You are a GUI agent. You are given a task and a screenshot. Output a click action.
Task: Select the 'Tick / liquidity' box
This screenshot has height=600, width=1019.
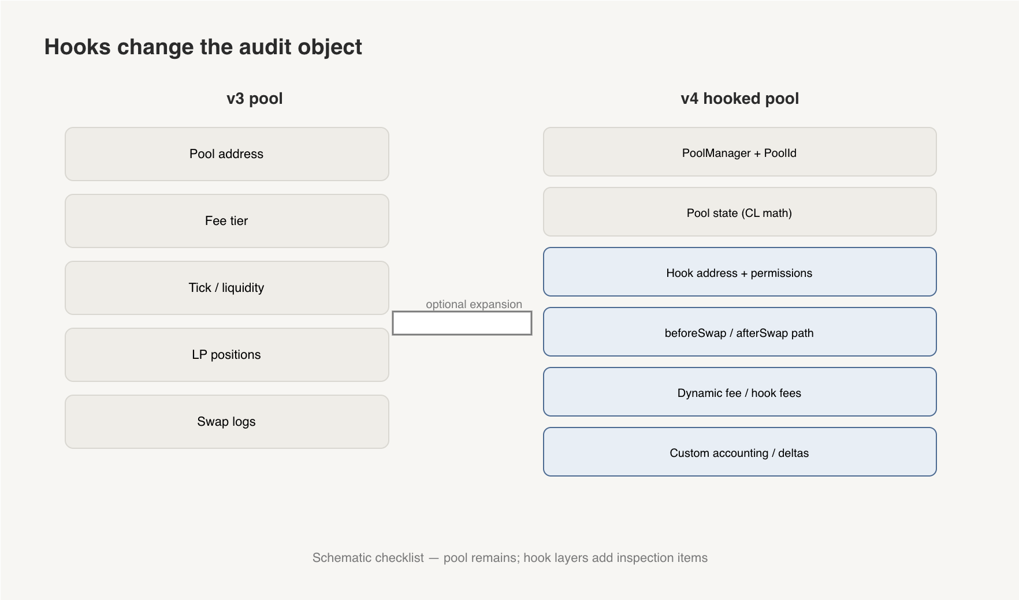(227, 288)
